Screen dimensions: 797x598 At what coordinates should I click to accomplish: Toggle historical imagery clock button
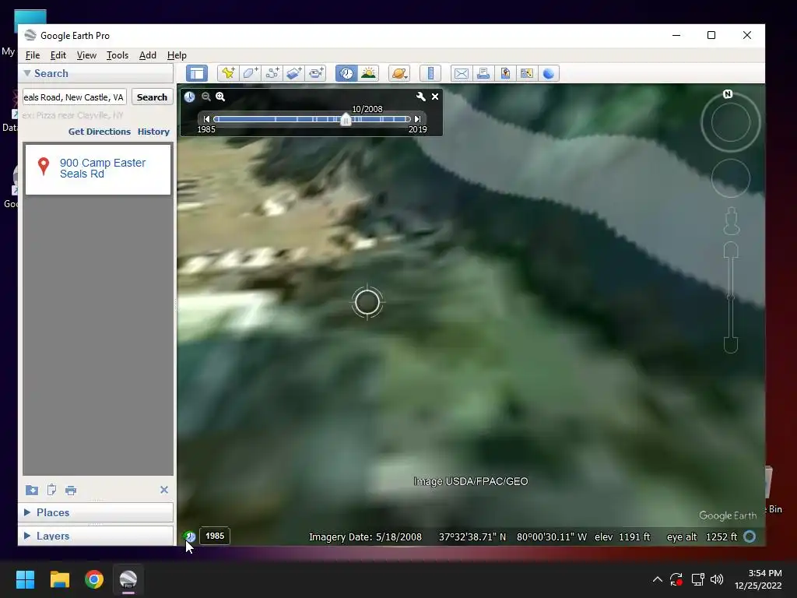click(x=346, y=73)
